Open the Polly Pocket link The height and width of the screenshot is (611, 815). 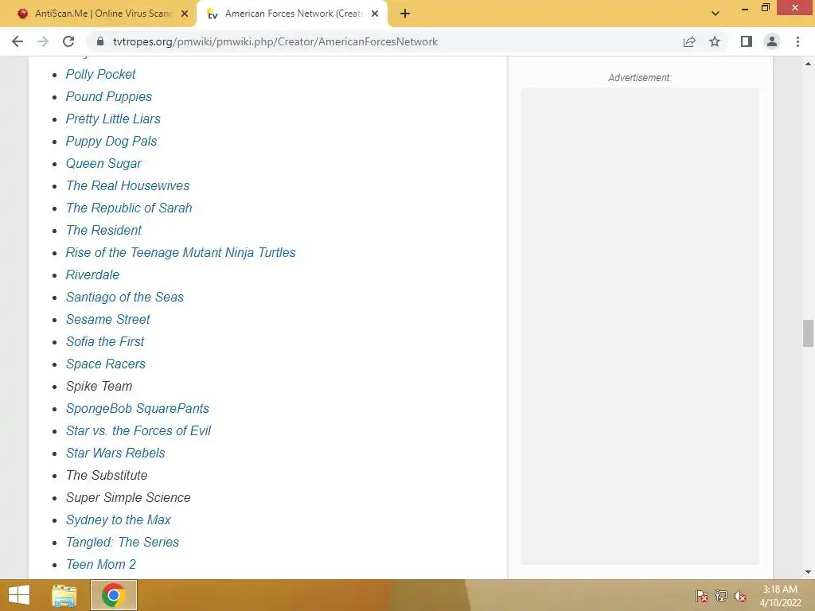click(100, 74)
